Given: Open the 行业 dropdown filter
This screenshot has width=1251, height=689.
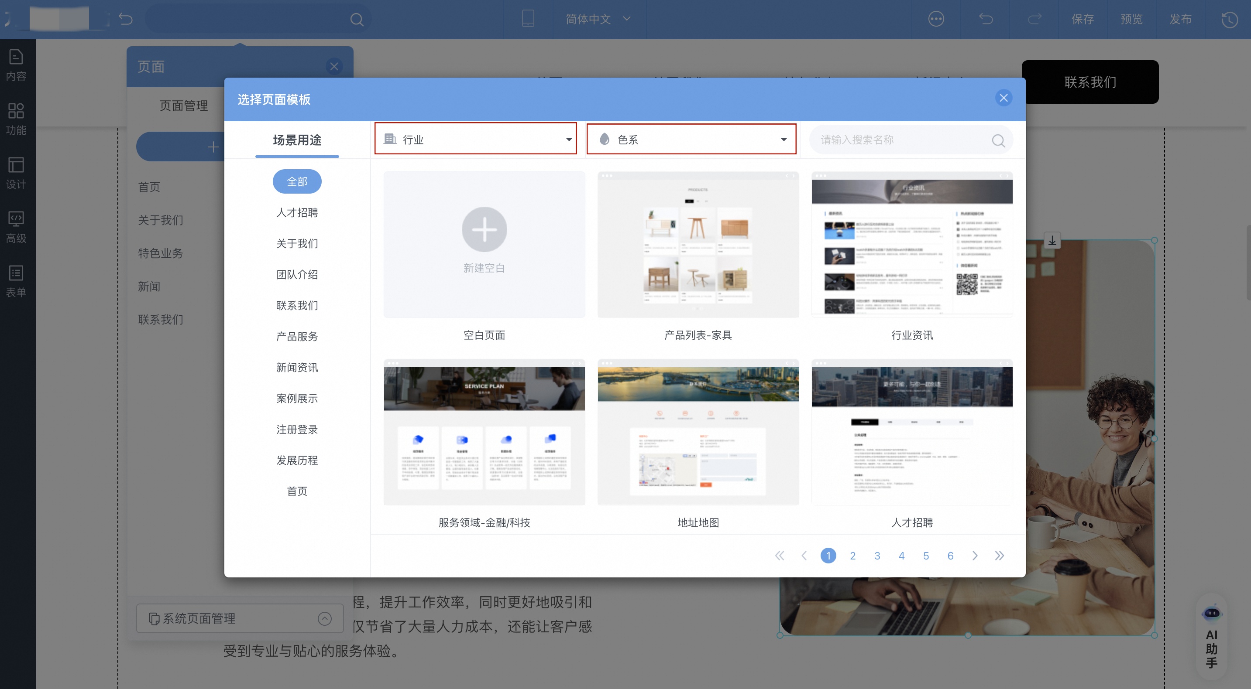Looking at the screenshot, I should 475,139.
